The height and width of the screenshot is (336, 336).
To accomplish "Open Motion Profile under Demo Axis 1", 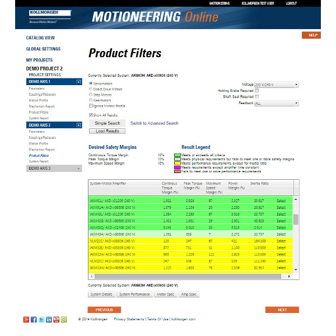I will pyautogui.click(x=38, y=100).
